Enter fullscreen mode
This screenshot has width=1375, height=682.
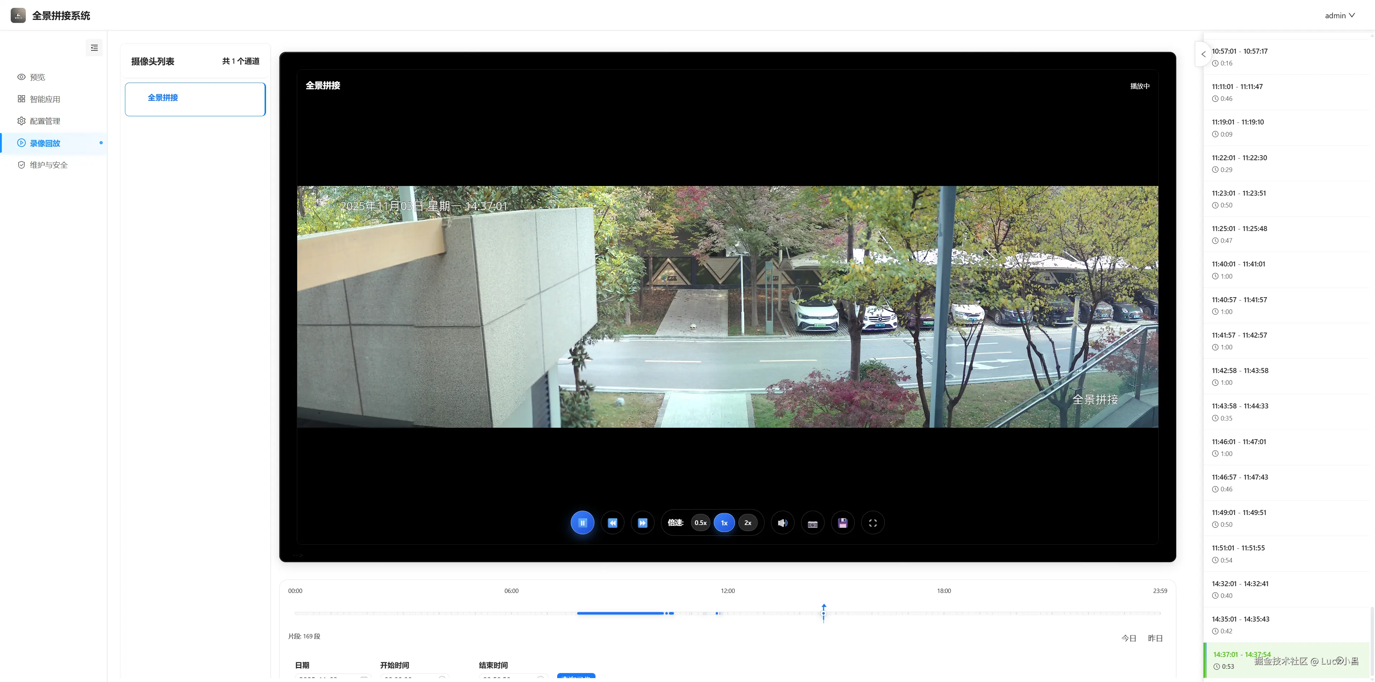[x=873, y=522]
